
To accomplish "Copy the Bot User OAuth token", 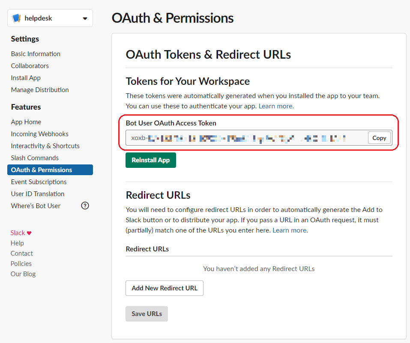I will click(x=379, y=138).
